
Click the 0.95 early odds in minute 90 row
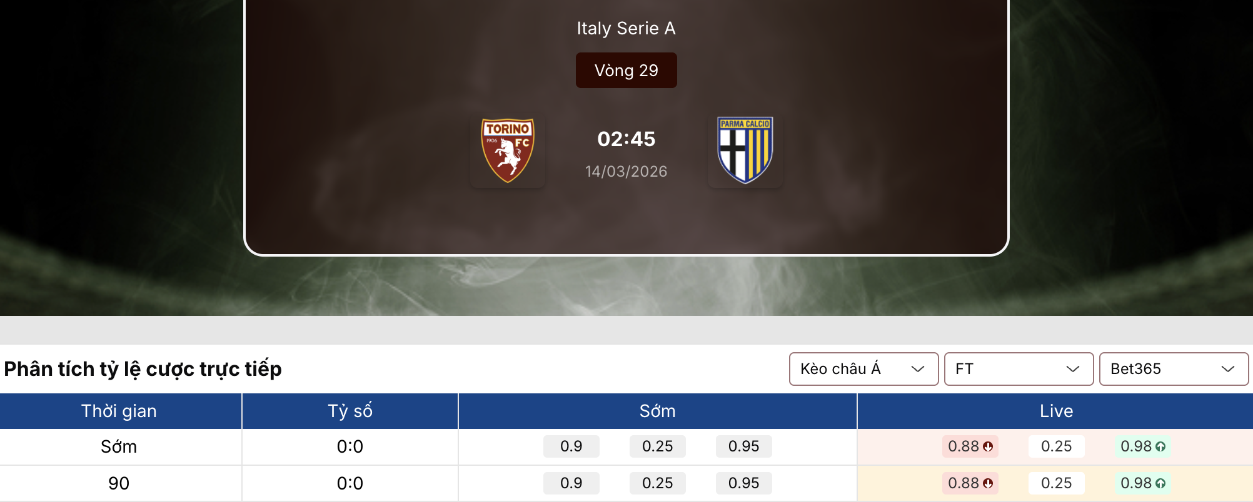(743, 483)
